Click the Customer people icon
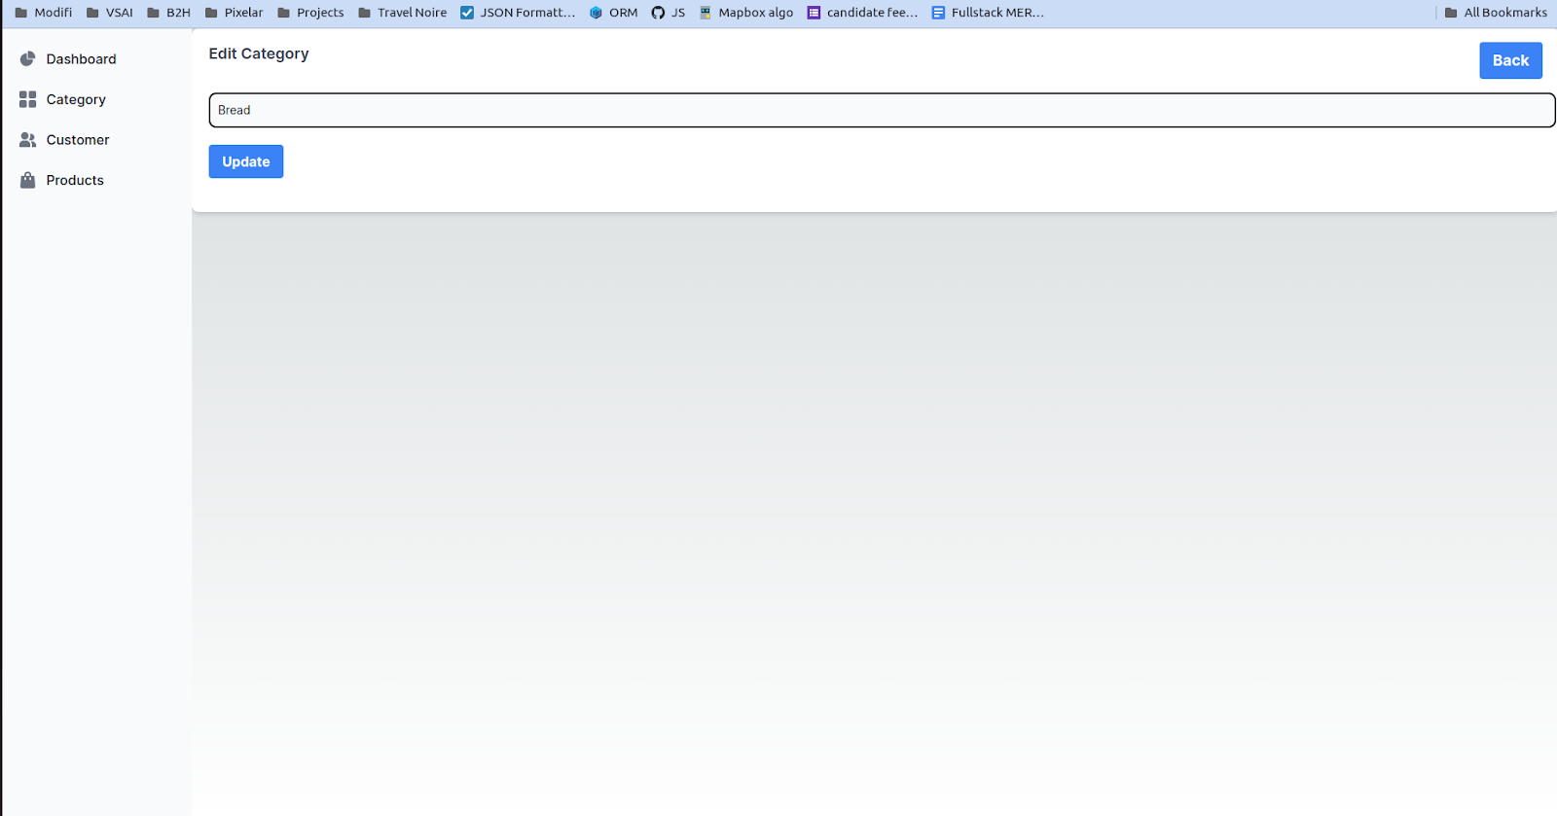Viewport: 1557px width, 816px height. (x=27, y=140)
